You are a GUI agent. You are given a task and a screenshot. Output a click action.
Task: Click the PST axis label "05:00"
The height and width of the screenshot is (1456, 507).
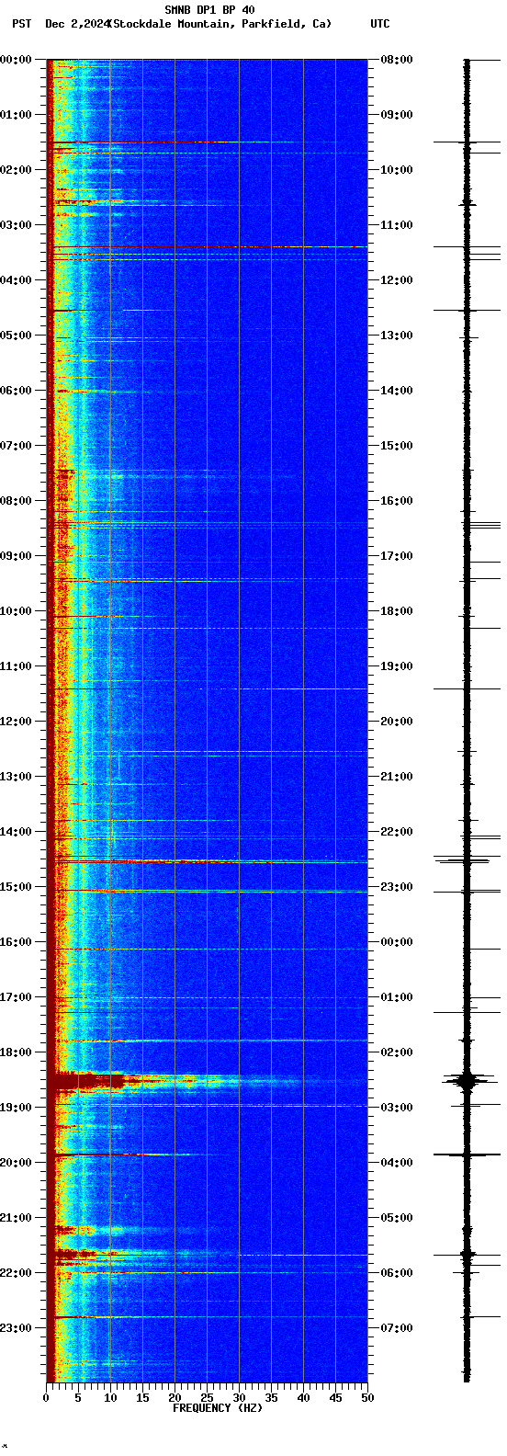pos(16,336)
